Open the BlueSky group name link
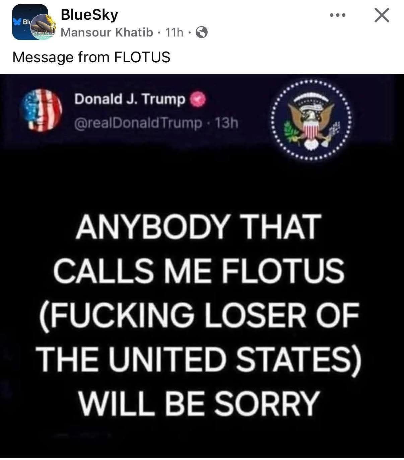 89,15
